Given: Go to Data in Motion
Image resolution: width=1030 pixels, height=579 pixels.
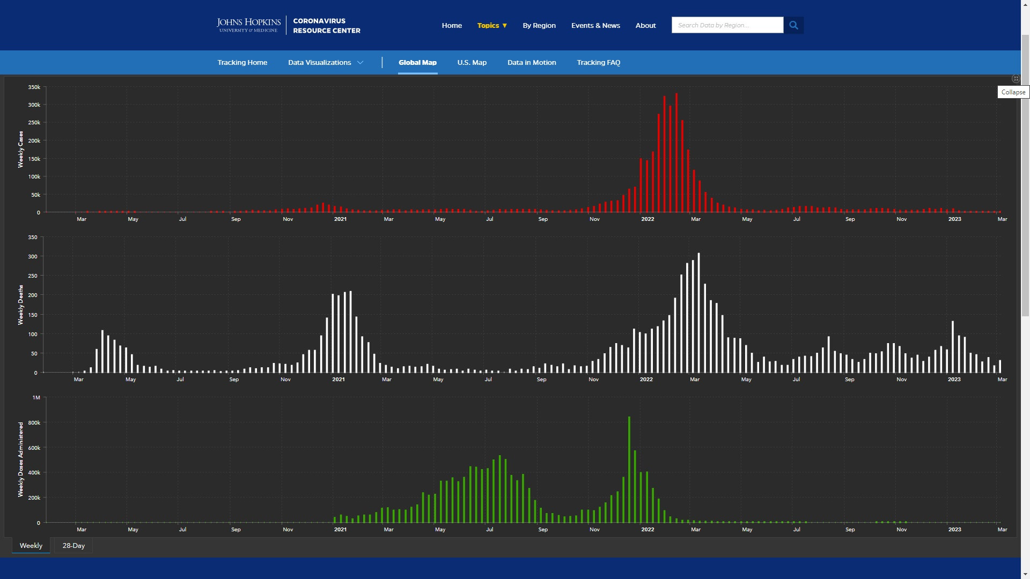Looking at the screenshot, I should [532, 63].
